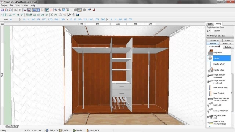Screen dimensions: 235x132
Task: Select the Lock STANDARD item
Action: (219, 111)
